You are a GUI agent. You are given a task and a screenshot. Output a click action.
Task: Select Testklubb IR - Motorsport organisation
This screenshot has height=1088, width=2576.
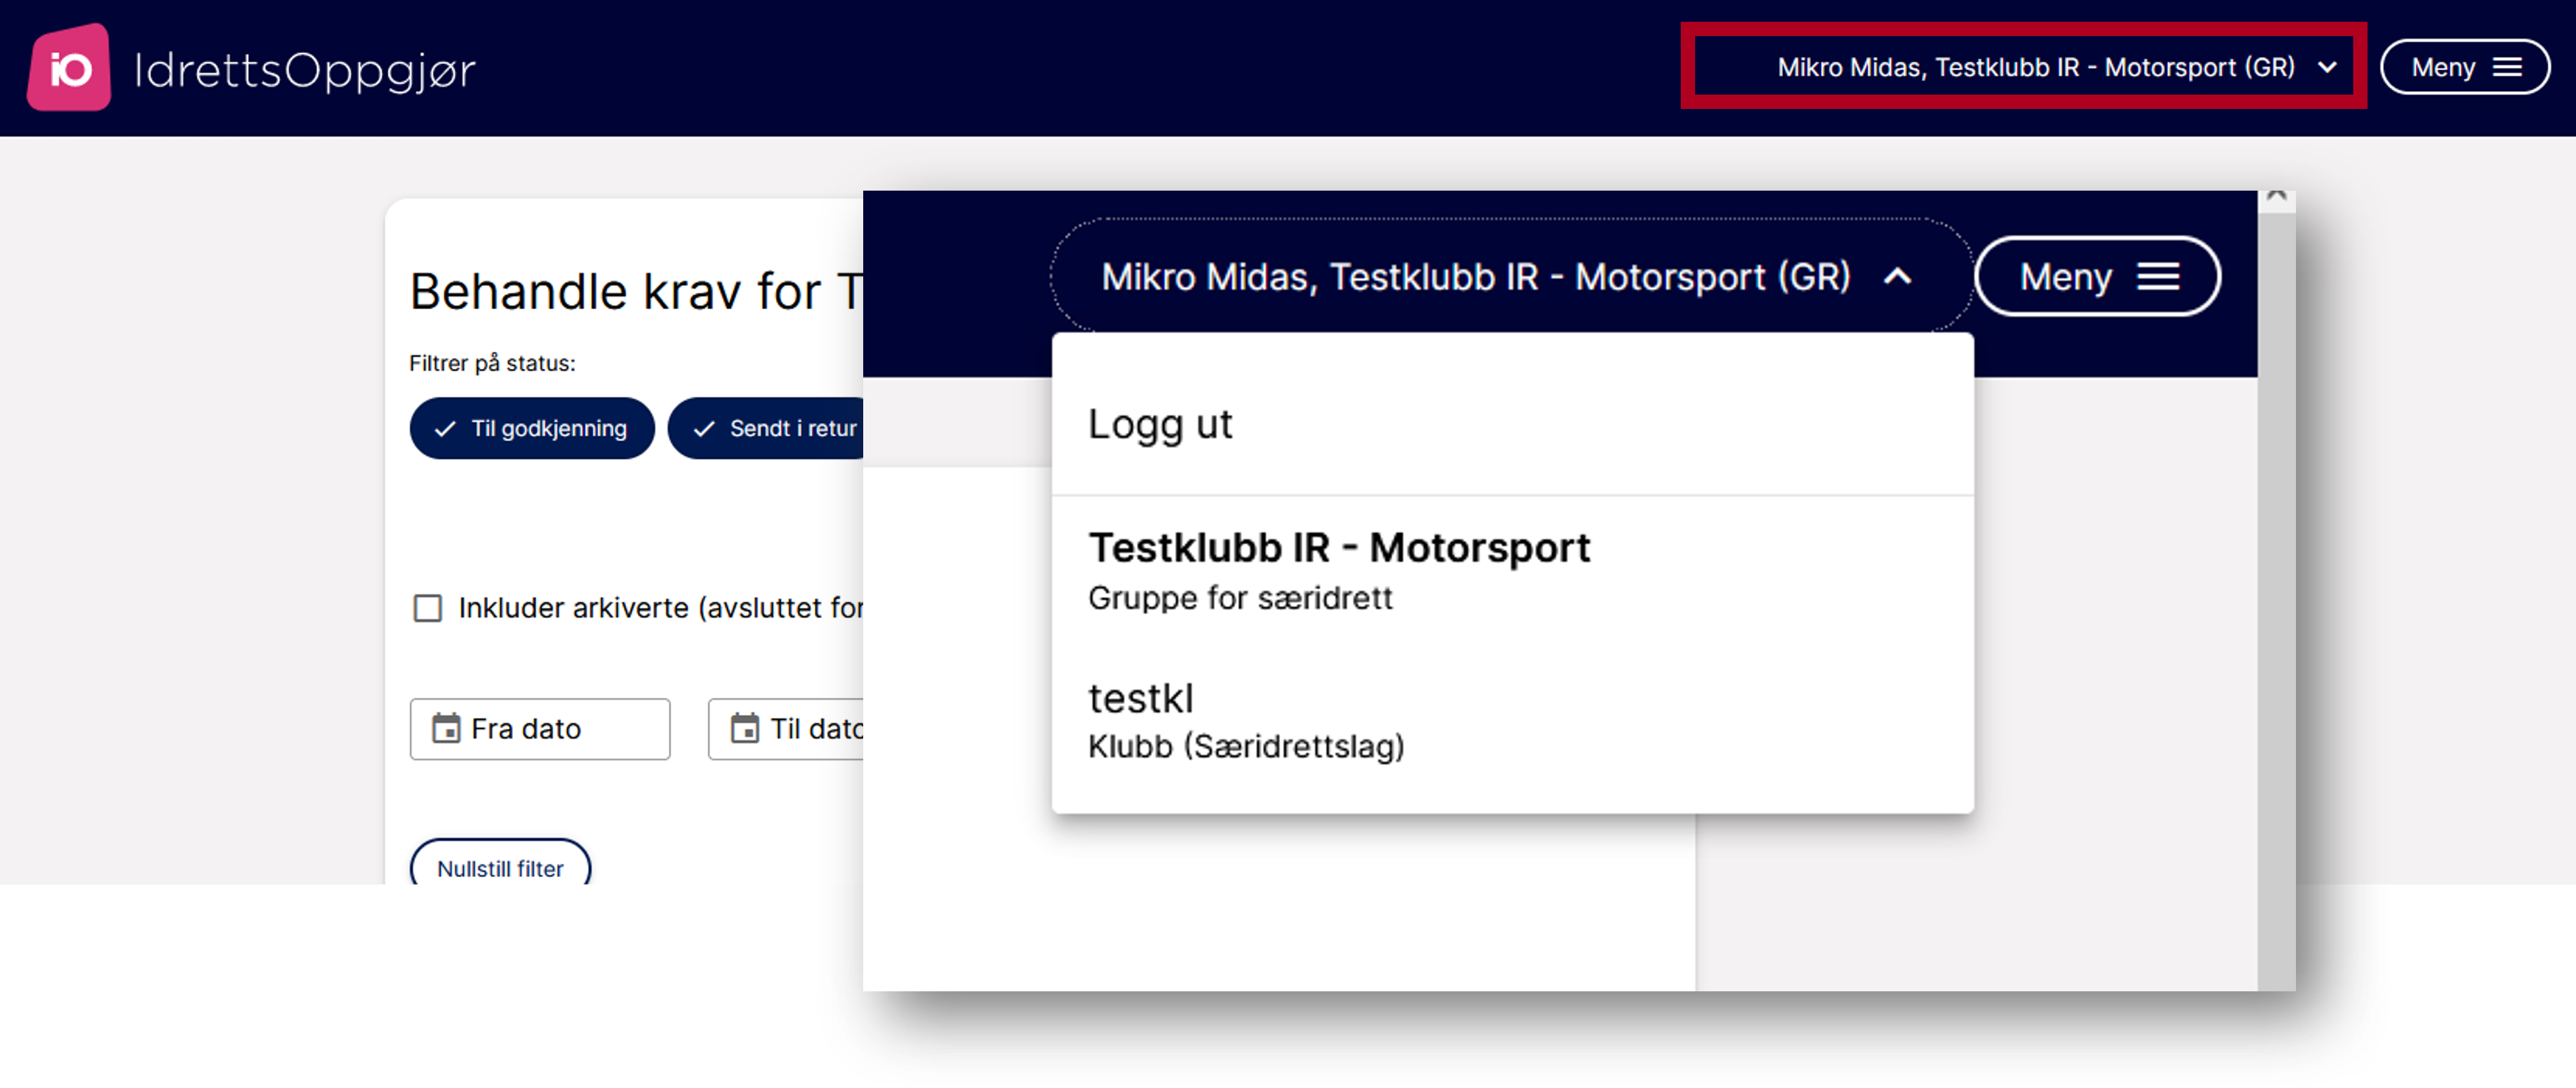1512,571
